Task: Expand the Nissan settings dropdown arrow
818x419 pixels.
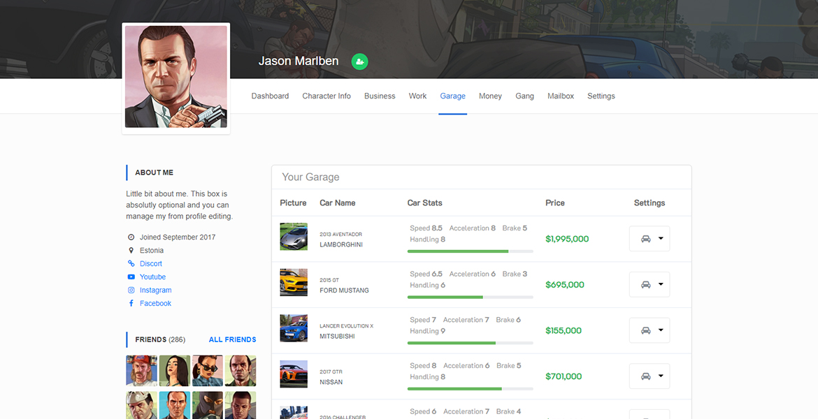Action: click(x=661, y=376)
